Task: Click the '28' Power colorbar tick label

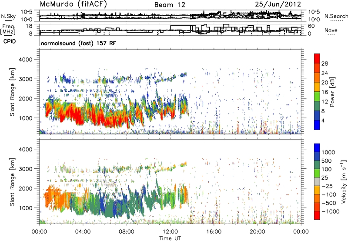Action: 325,64
